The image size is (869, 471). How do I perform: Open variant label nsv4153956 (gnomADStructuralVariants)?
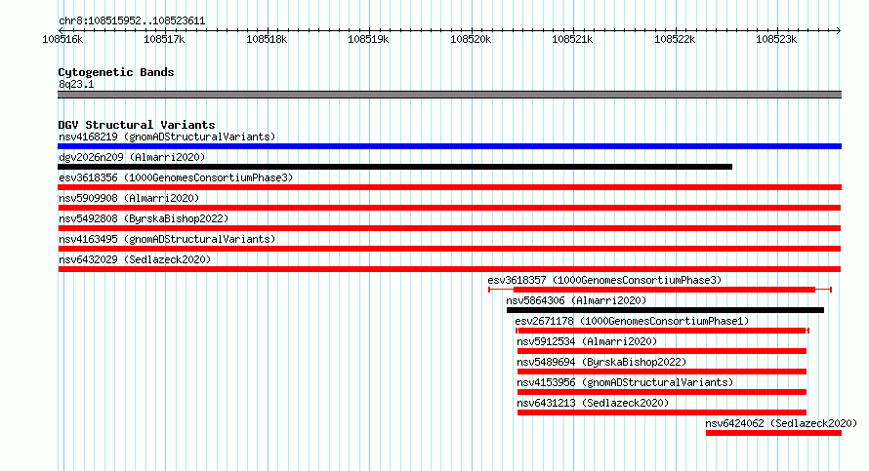(x=625, y=382)
